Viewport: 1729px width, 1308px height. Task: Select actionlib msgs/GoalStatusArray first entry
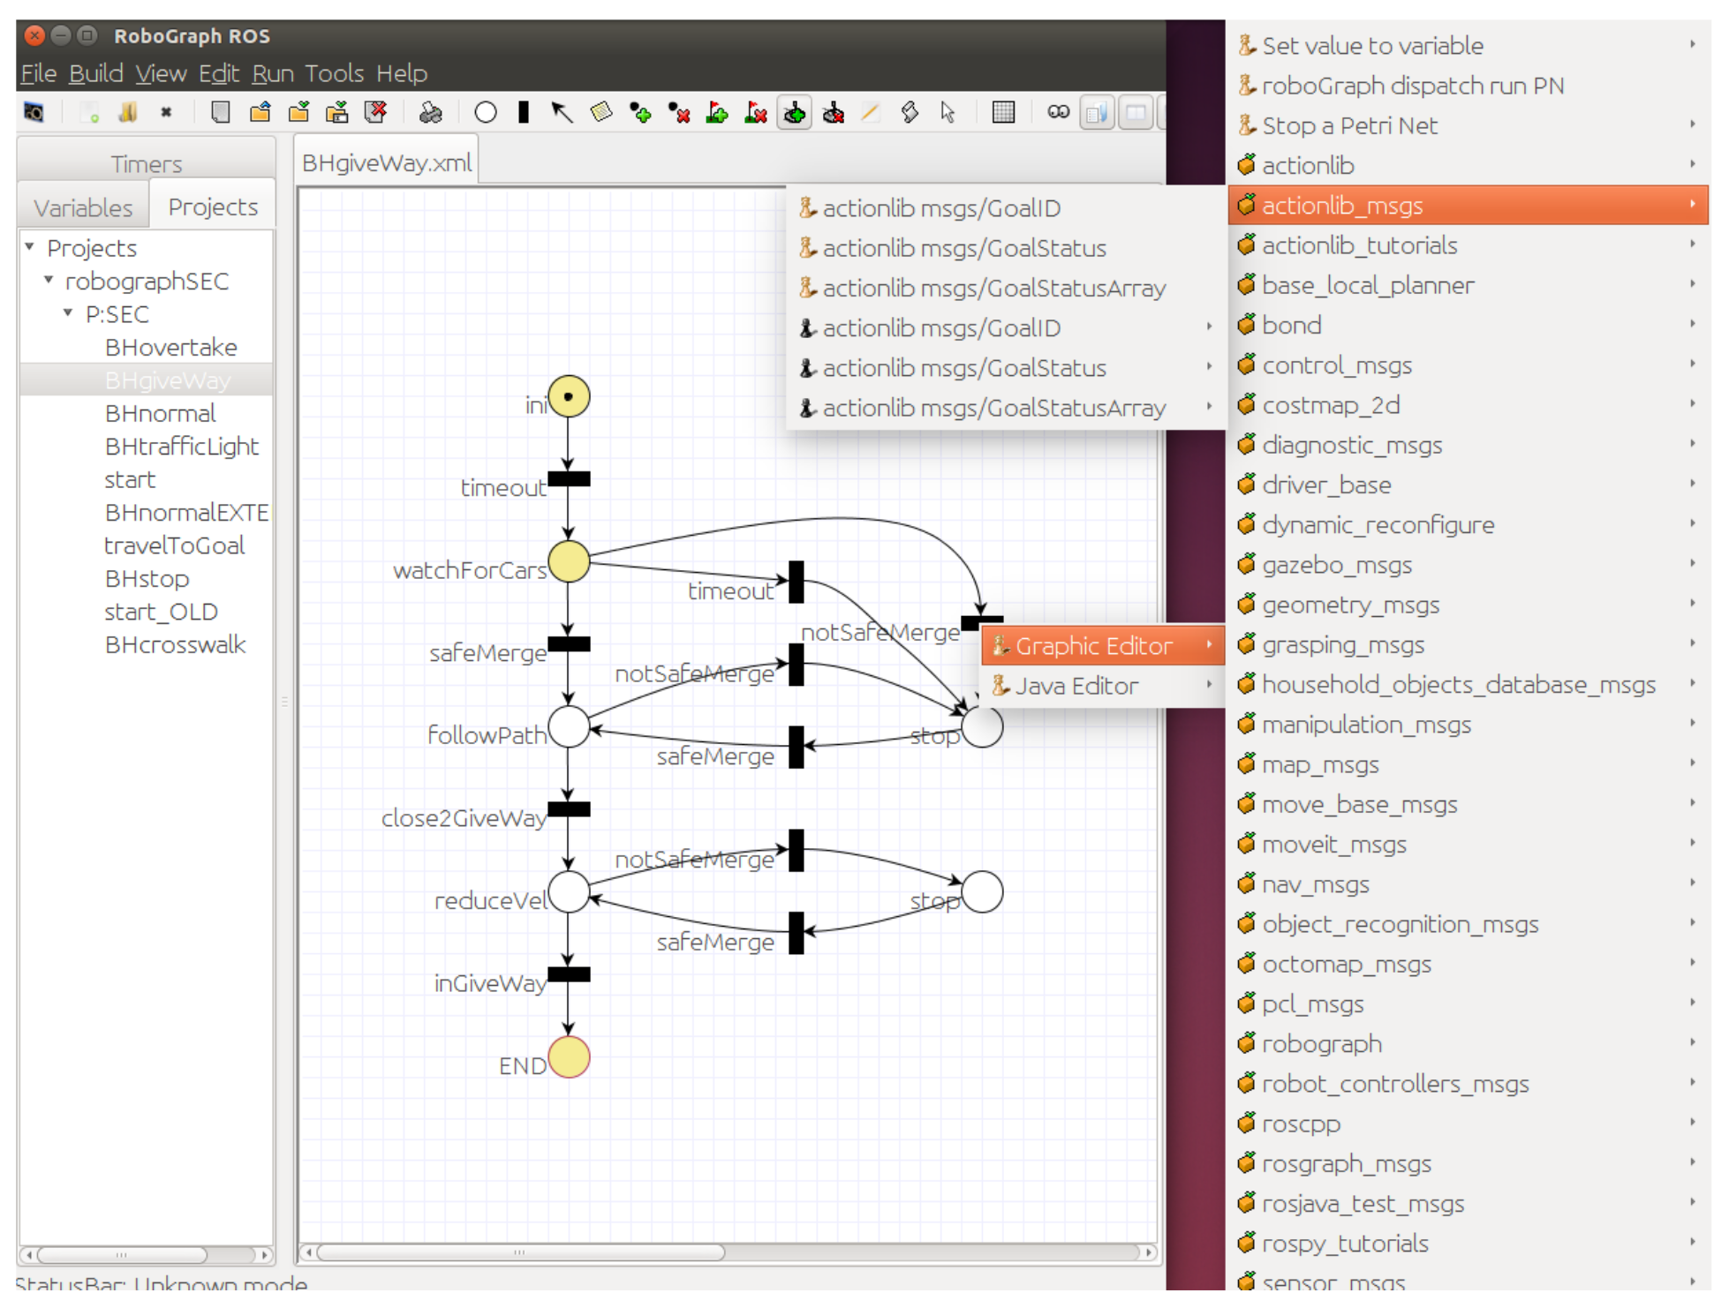point(993,289)
